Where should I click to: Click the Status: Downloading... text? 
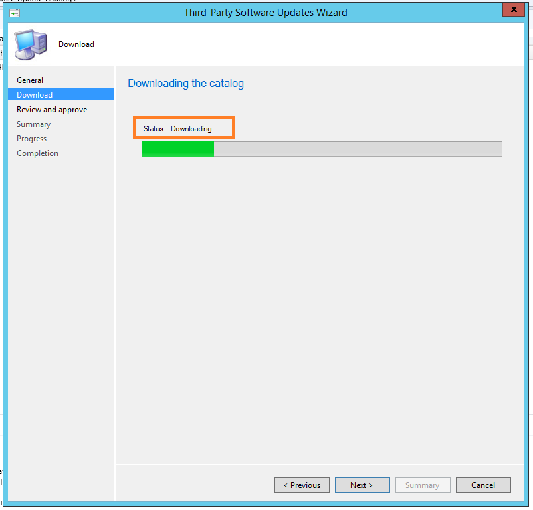pyautogui.click(x=181, y=129)
